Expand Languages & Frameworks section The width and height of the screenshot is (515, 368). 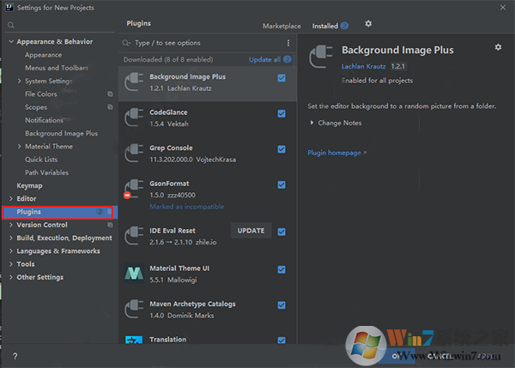click(x=11, y=251)
